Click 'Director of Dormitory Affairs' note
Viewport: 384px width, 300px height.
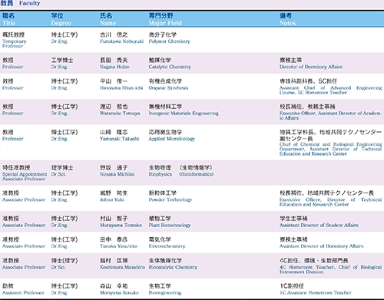click(x=311, y=67)
